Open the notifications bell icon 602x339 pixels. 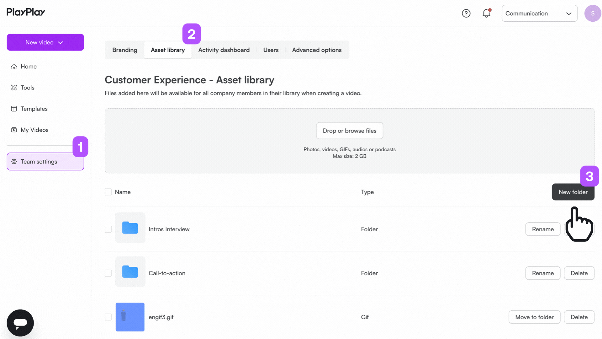click(486, 13)
